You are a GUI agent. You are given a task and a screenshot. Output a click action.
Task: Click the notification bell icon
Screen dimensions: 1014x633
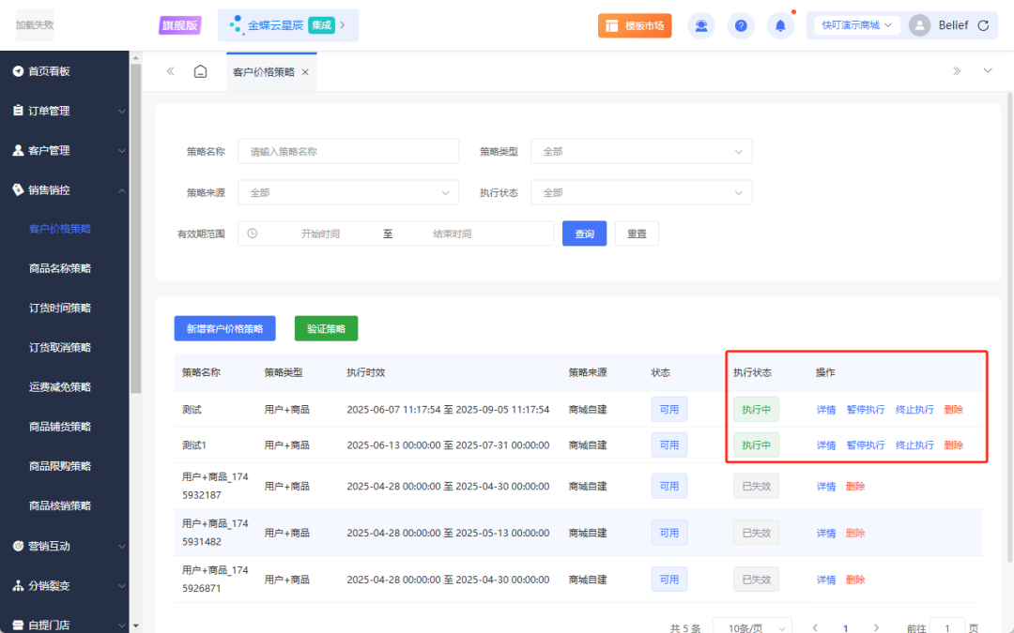click(780, 25)
